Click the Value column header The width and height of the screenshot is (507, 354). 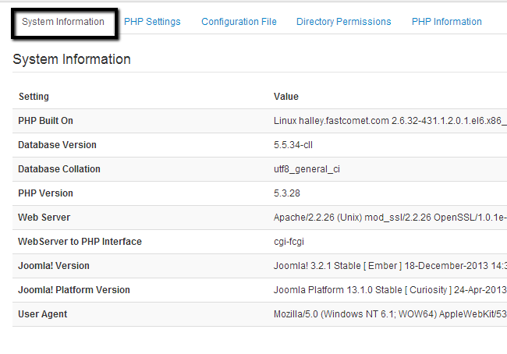click(286, 97)
